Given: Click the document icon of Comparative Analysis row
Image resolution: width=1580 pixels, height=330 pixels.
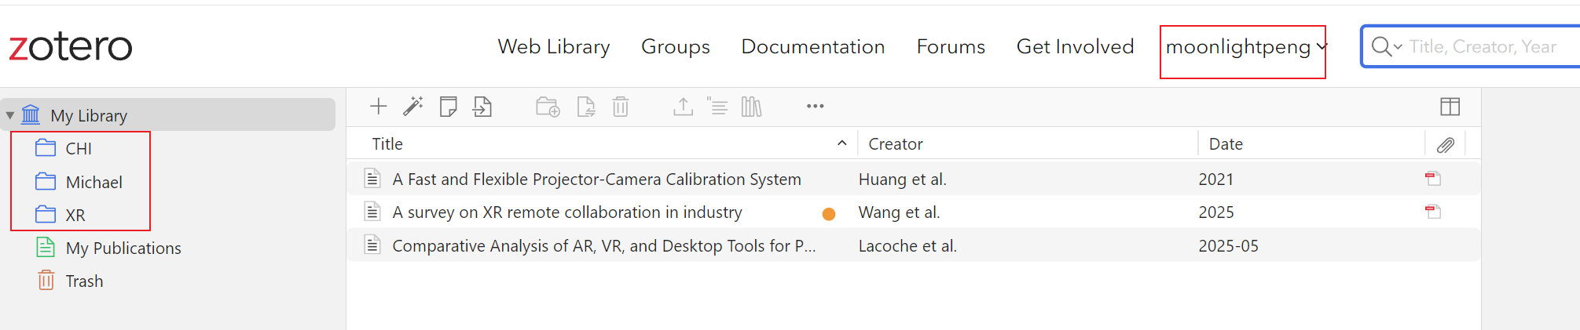Looking at the screenshot, I should 373,245.
